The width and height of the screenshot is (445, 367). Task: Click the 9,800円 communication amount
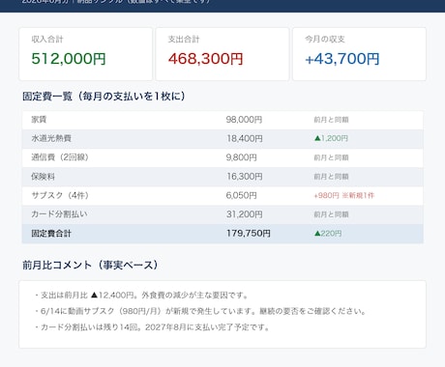point(241,157)
